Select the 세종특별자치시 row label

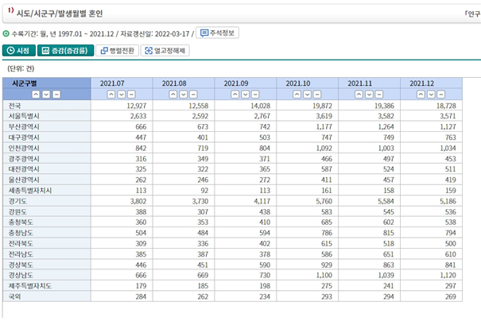29,191
